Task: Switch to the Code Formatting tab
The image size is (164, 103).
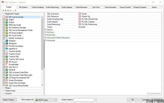Action: 38,7
